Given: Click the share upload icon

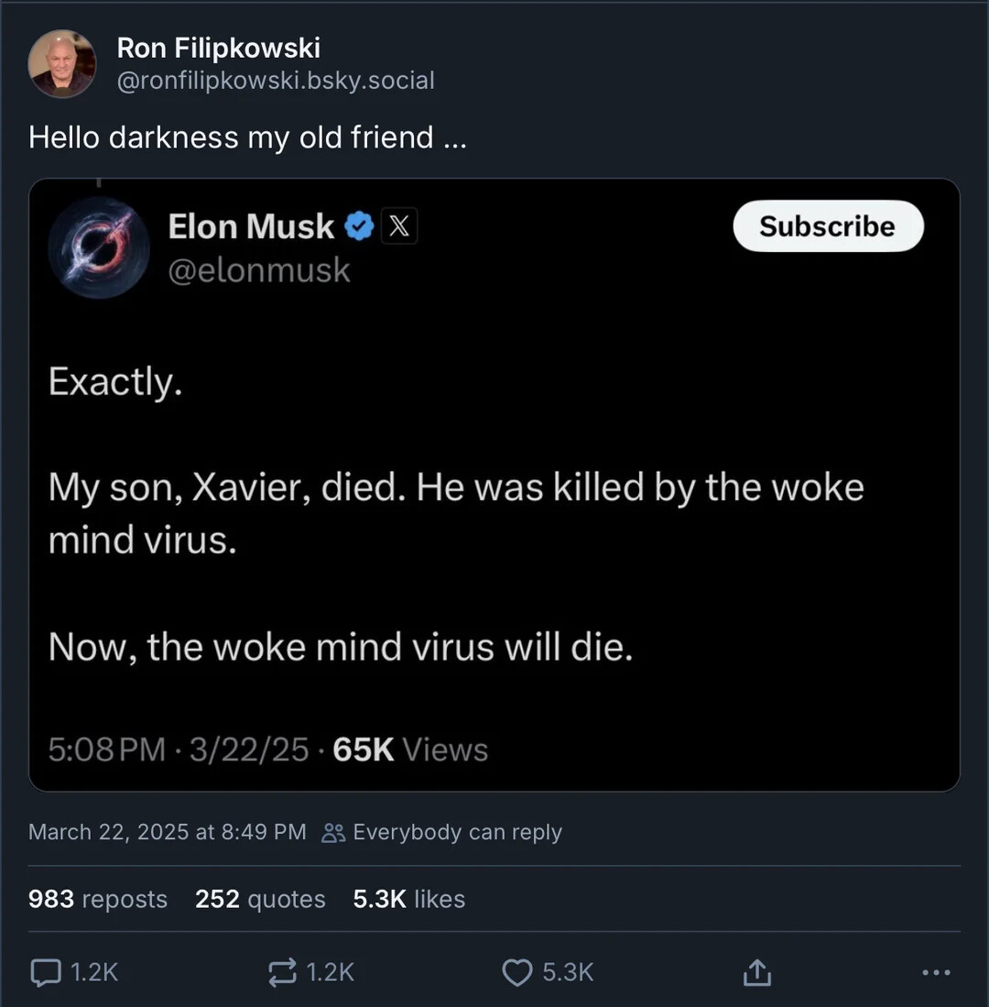Looking at the screenshot, I should 757,972.
